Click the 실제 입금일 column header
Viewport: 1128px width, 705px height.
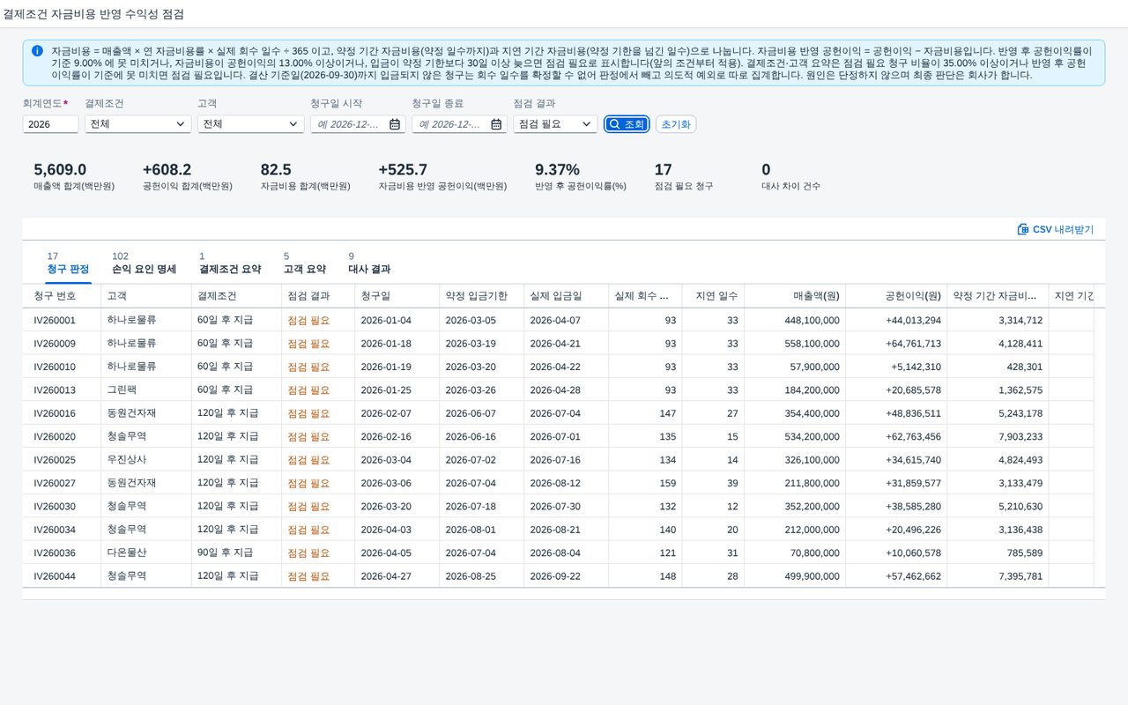(566, 296)
